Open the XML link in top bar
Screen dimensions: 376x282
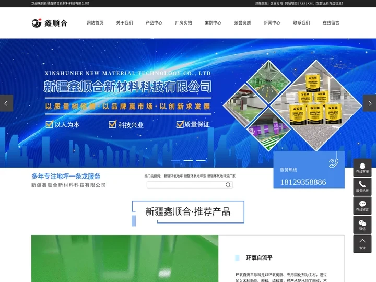pyautogui.click(x=311, y=3)
